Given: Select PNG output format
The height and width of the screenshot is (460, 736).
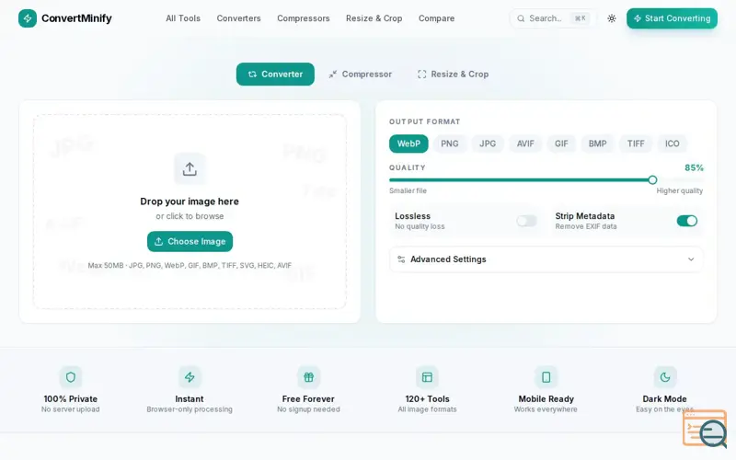Looking at the screenshot, I should (x=449, y=144).
